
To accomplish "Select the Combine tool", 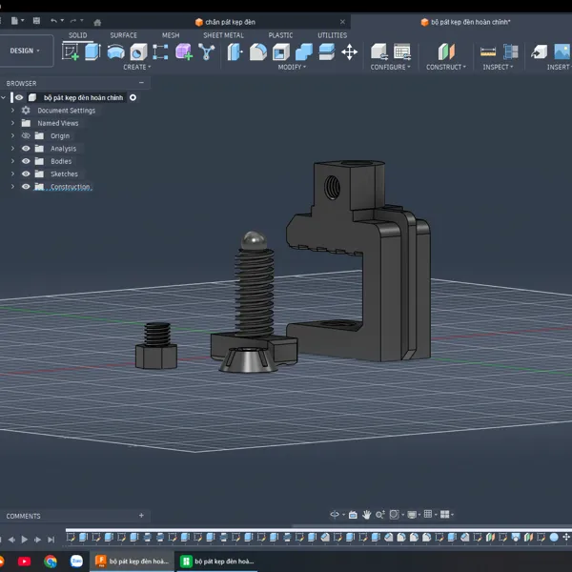I will click(x=304, y=51).
